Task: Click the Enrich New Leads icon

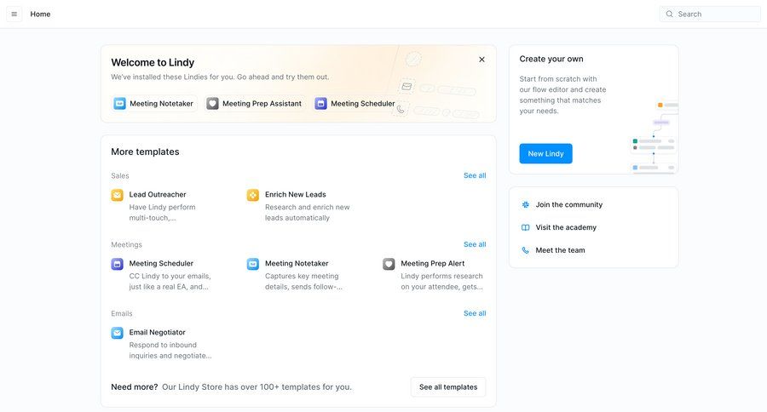Action: click(253, 196)
